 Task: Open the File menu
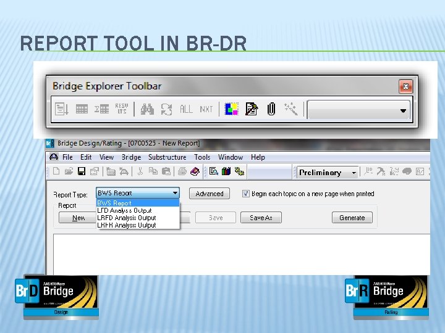(x=67, y=157)
